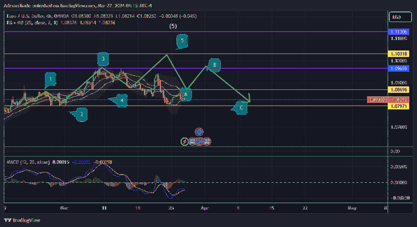Click the 0.00200 MACD scale value
Screen dimensions: 417x227
[399, 167]
